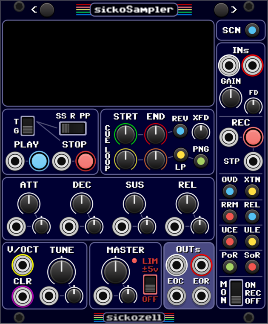
Task: Flip the MON monitor ON/REC/OFF switch
Action: pos(236,292)
